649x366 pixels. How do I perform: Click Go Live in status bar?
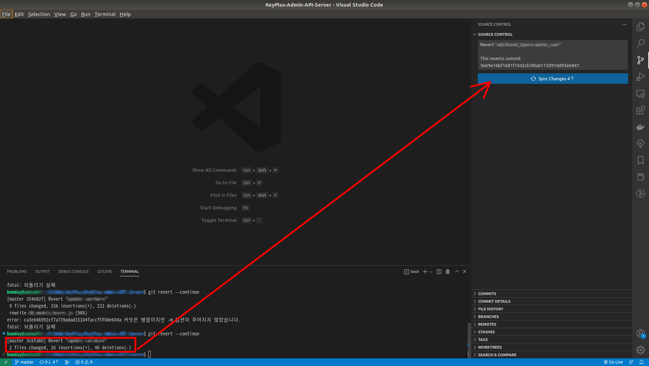(x=613, y=362)
